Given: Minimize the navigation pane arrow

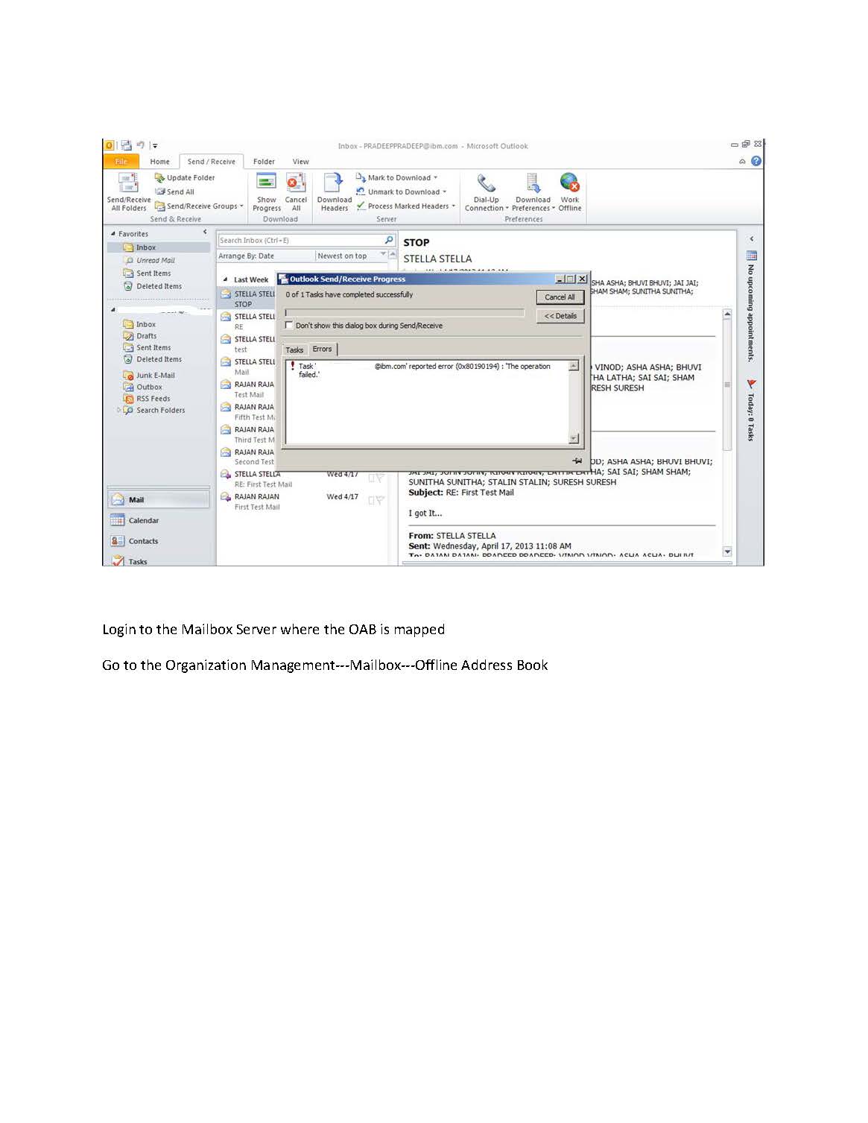Looking at the screenshot, I should 205,232.
